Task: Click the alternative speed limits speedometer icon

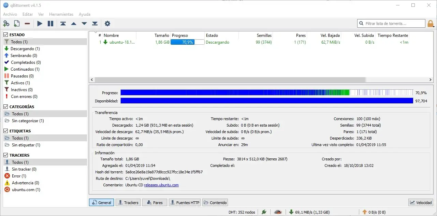Action: click(x=278, y=212)
